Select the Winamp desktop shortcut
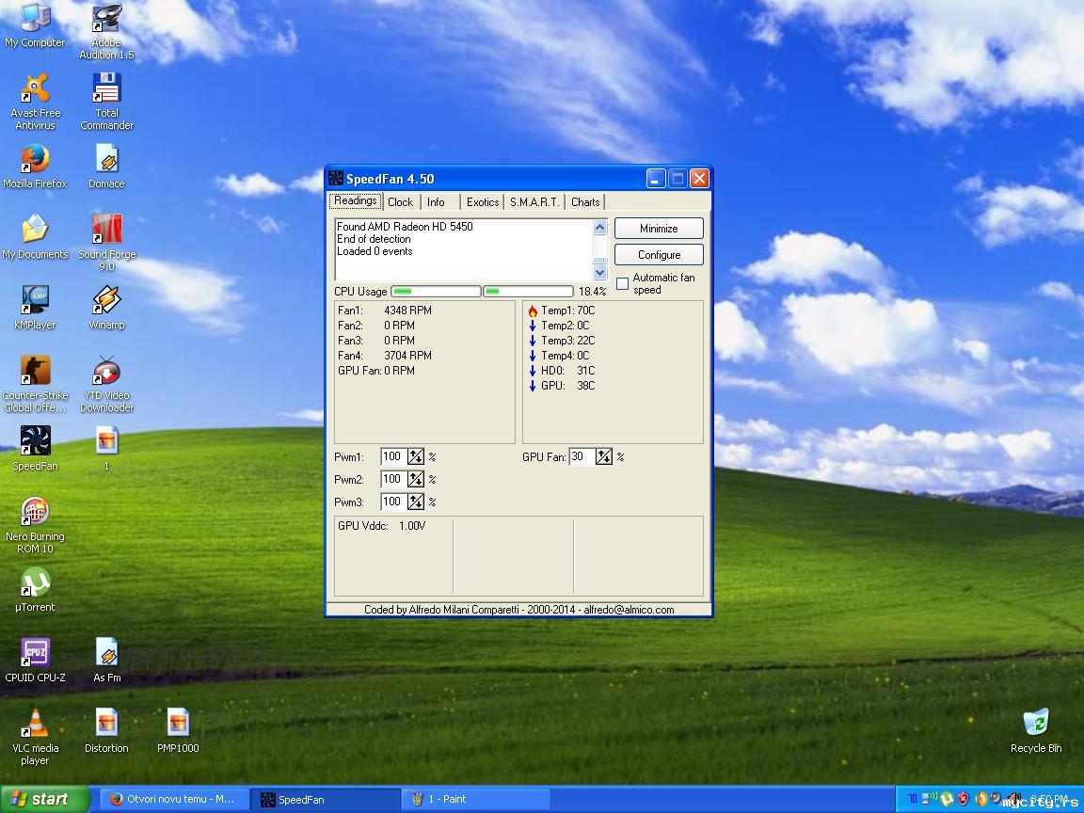This screenshot has height=813, width=1084. [x=106, y=300]
